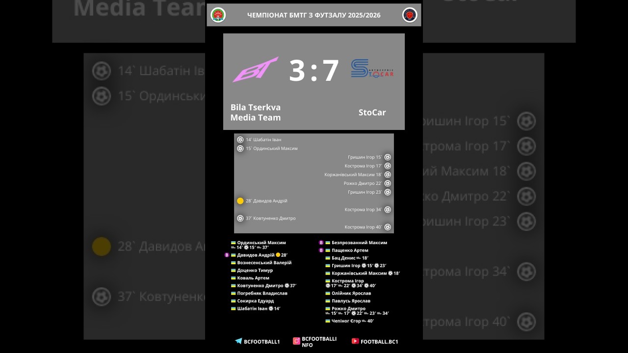The height and width of the screenshot is (353, 628).
Task: Click the YouTube icon beside FOOTBALL.BC1
Action: tap(355, 341)
